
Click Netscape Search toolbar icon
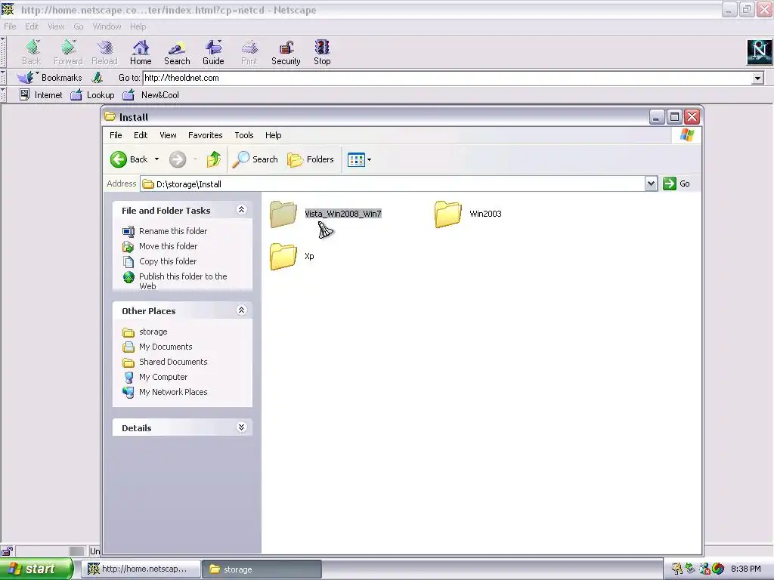pos(177,48)
